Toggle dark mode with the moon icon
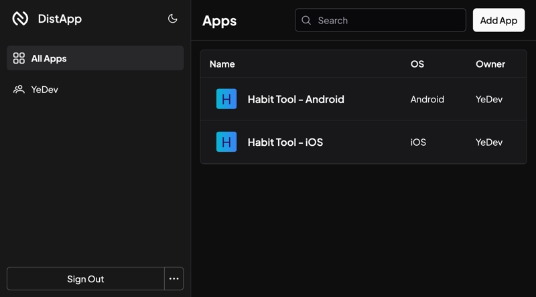Viewport: 536px width, 297px height. (x=173, y=19)
